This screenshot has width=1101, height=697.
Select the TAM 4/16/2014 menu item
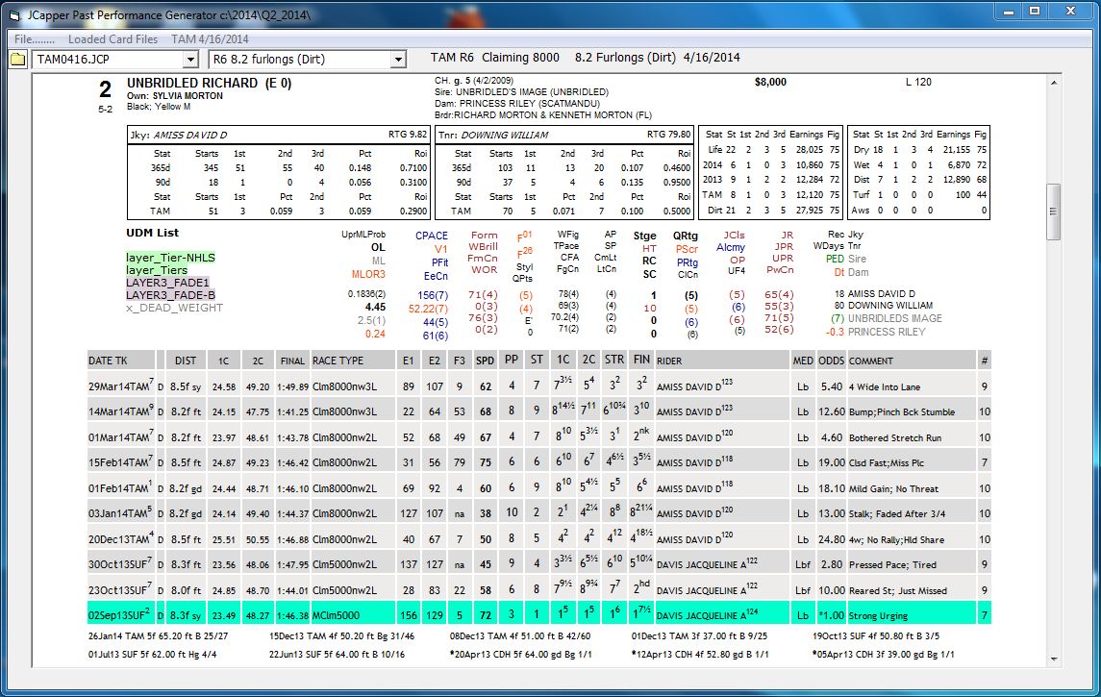pyautogui.click(x=210, y=39)
